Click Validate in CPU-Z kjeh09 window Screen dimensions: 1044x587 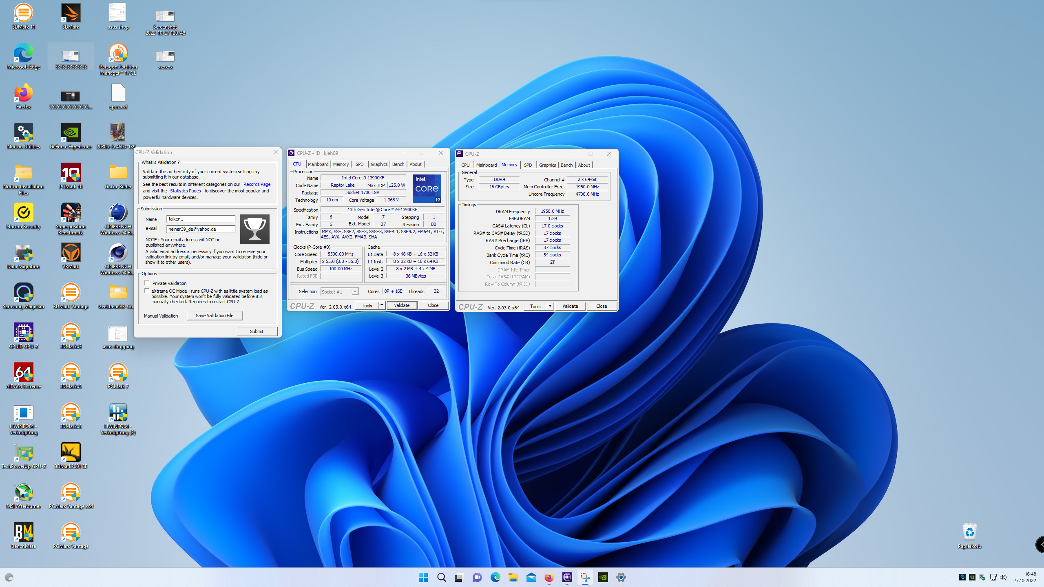(x=402, y=305)
